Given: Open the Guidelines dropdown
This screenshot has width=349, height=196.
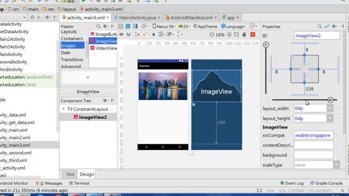Looking at the screenshot, I should click(x=179, y=34).
